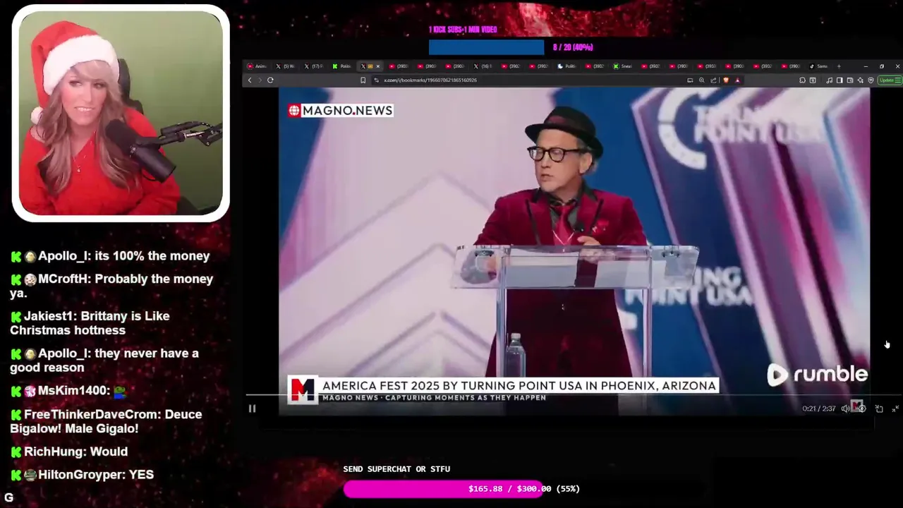Open the Brave Shields lion icon
903x508 pixels.
726,80
